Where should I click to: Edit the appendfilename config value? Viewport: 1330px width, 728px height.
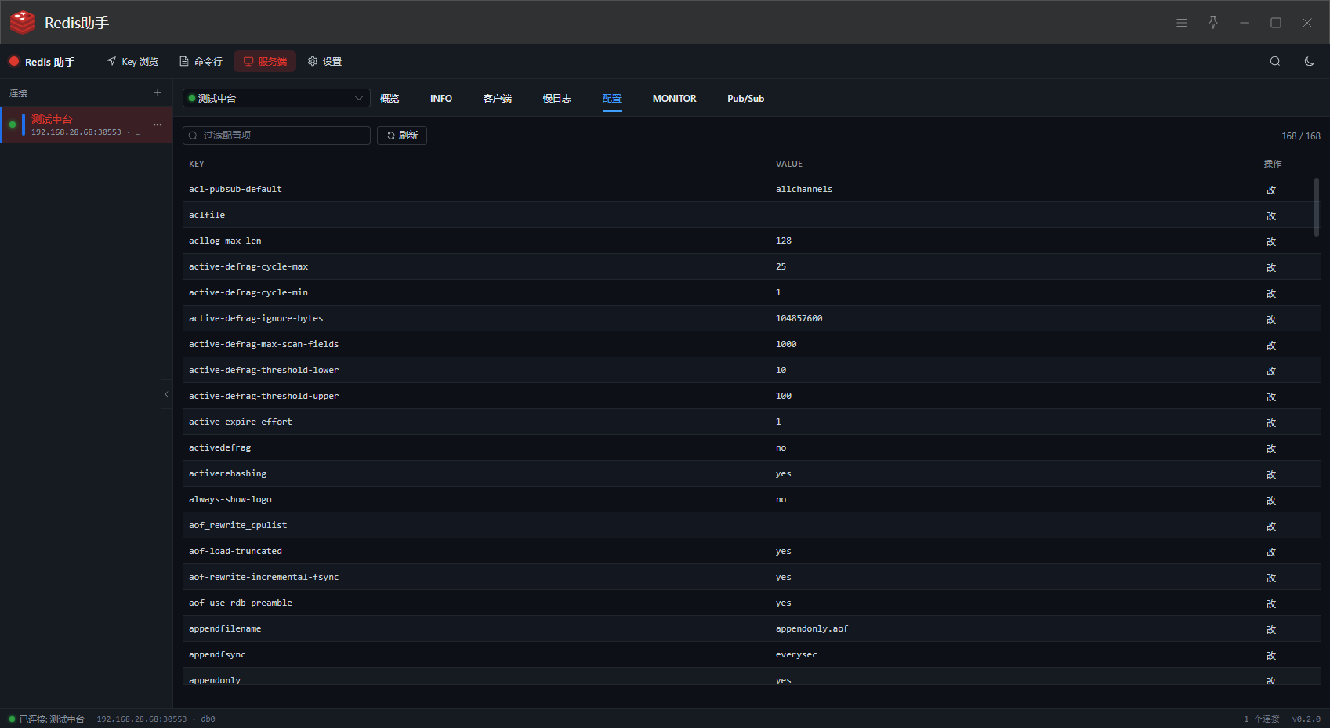pyautogui.click(x=1271, y=629)
